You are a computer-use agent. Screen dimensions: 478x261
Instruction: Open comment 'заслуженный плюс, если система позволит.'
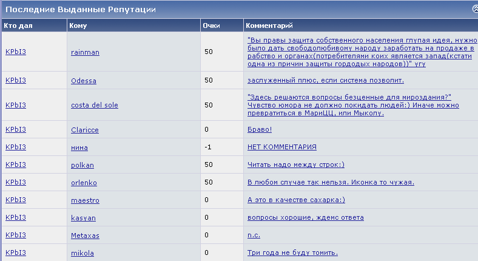(326, 80)
